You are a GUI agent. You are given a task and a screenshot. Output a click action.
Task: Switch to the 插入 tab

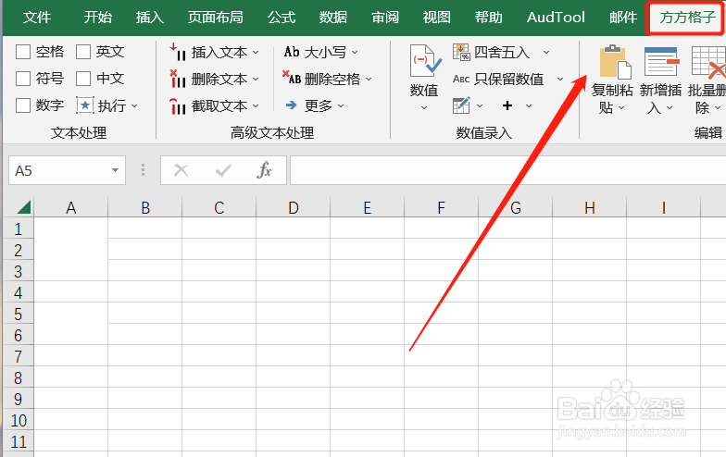[150, 17]
